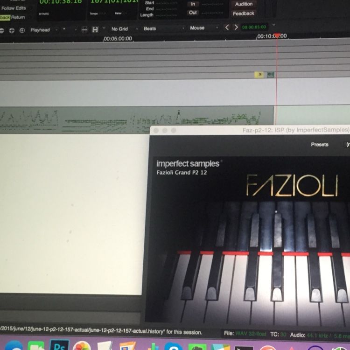Click the right arrow nudge button
Image resolution: width=350 pixels, height=350 pixels.
click(x=236, y=28)
